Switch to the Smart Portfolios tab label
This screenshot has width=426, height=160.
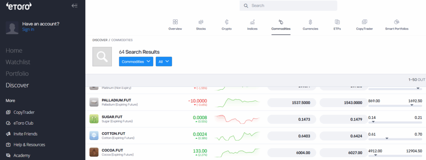[396, 29]
